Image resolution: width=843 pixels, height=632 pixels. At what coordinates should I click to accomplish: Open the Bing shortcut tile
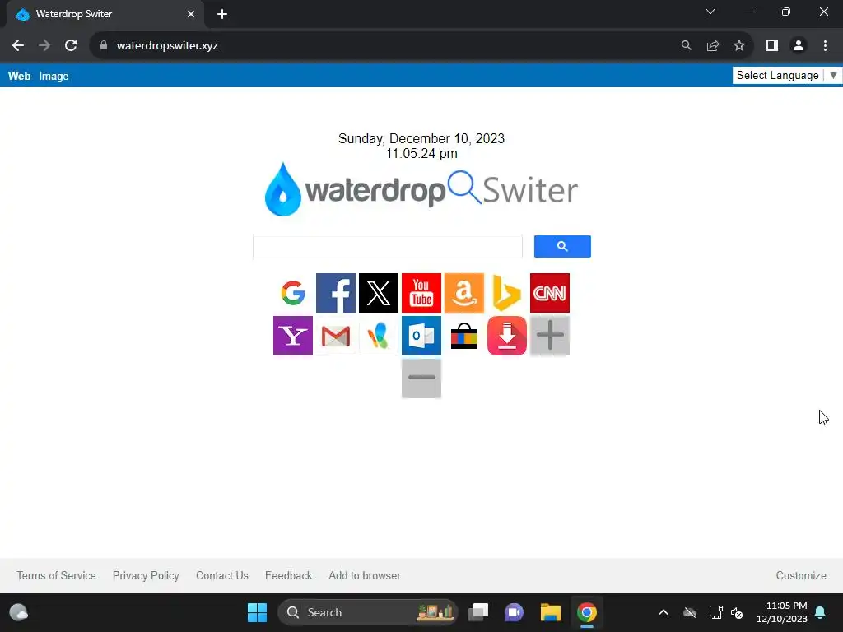point(507,293)
